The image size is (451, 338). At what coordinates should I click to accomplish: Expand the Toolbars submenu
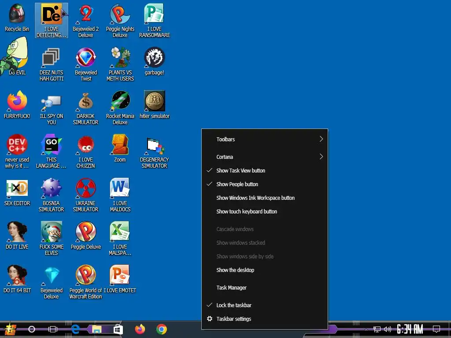tap(265, 139)
